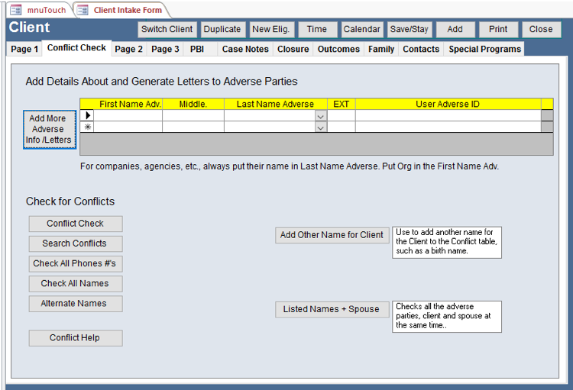Print the client record
The image size is (573, 390).
[498, 29]
